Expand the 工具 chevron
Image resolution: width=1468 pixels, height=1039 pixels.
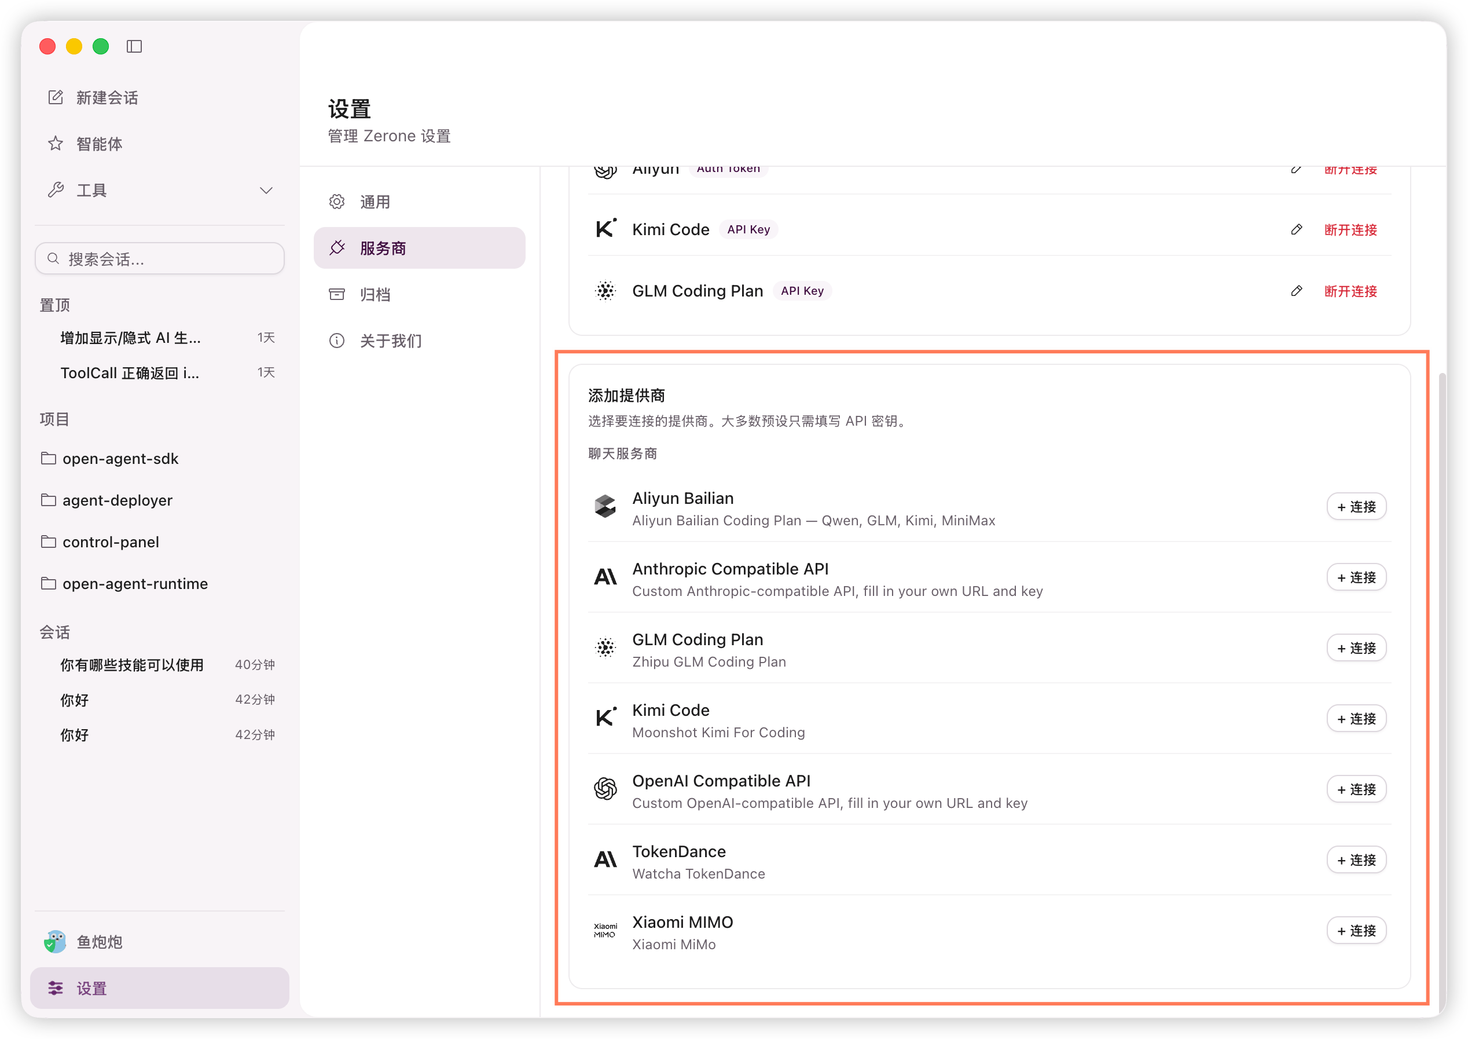(x=266, y=190)
